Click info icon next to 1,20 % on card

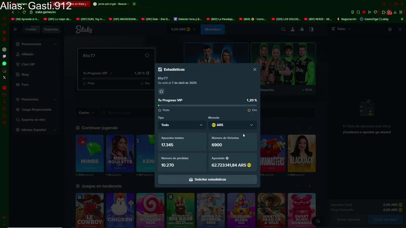[x=148, y=73]
